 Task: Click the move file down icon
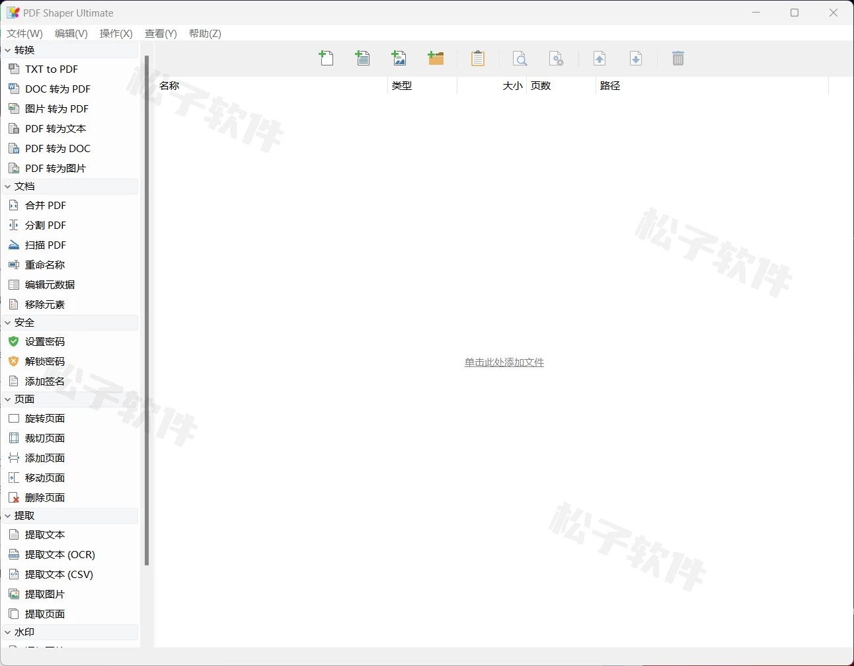636,59
